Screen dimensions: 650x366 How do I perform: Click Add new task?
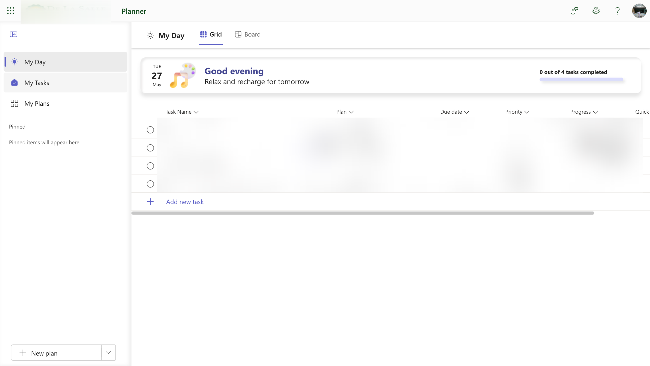click(185, 202)
